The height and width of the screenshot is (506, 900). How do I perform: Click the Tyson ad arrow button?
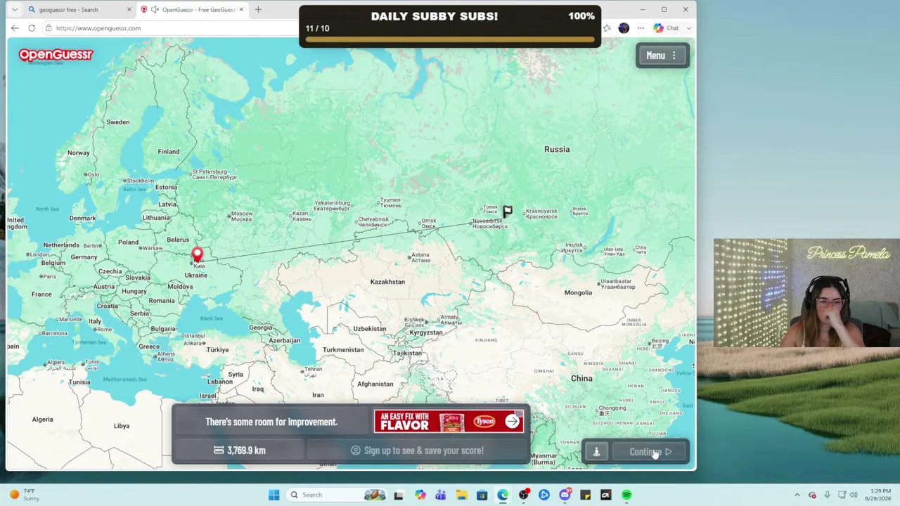512,422
